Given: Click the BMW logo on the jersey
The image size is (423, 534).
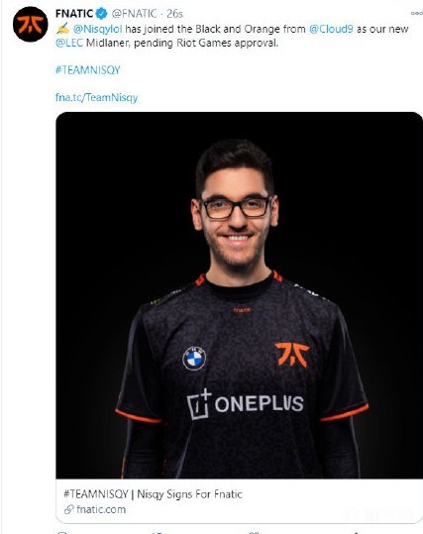Looking at the screenshot, I should (x=194, y=359).
